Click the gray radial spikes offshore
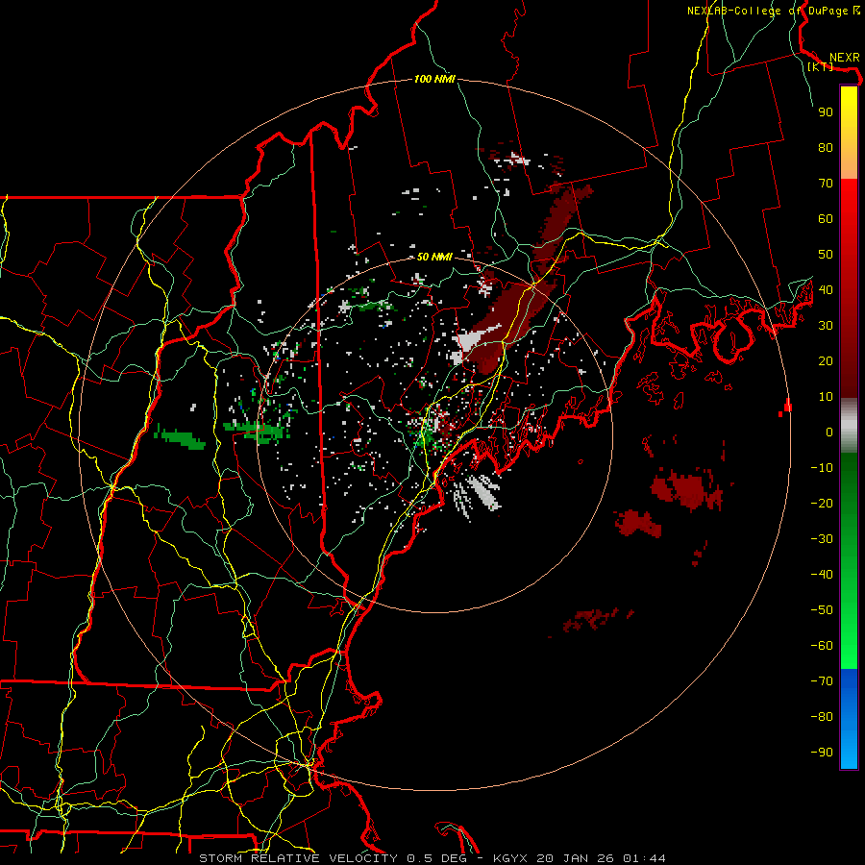Image resolution: width=865 pixels, height=865 pixels. point(477,495)
